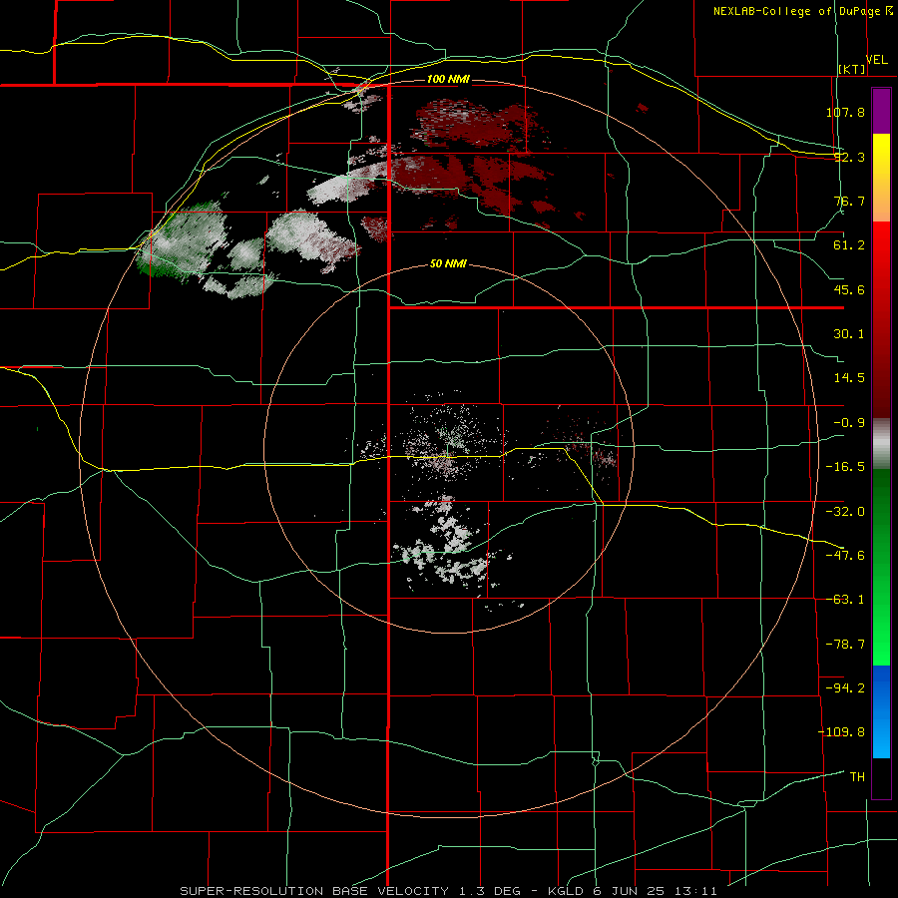Screen dimensions: 898x898
Task: Click the -32.0 velocity legend value
Action: pos(845,512)
